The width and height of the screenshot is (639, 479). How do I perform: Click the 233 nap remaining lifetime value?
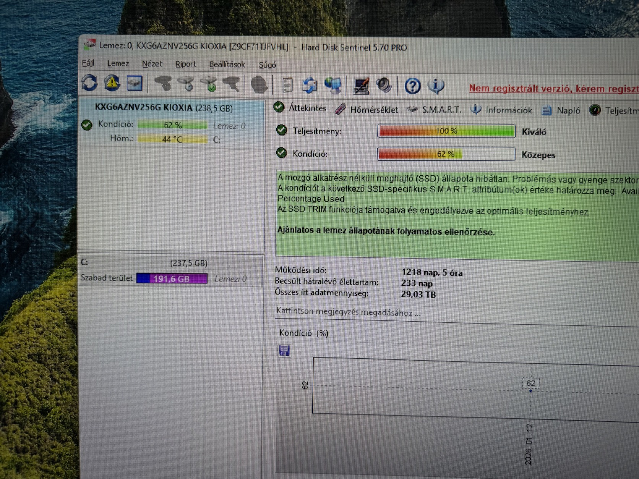click(417, 283)
